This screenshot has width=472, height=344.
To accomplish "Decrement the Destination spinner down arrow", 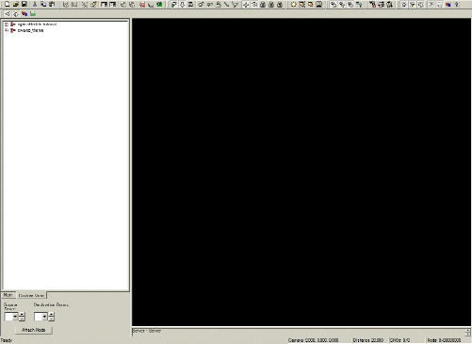I will (x=51, y=319).
